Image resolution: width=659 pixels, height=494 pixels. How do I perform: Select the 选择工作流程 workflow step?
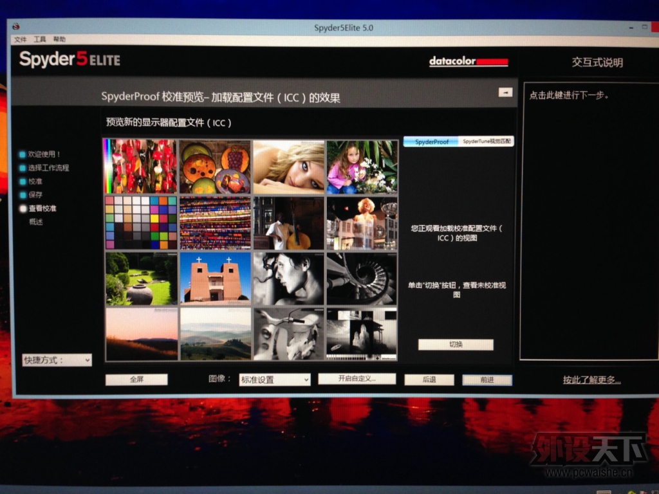pos(48,168)
